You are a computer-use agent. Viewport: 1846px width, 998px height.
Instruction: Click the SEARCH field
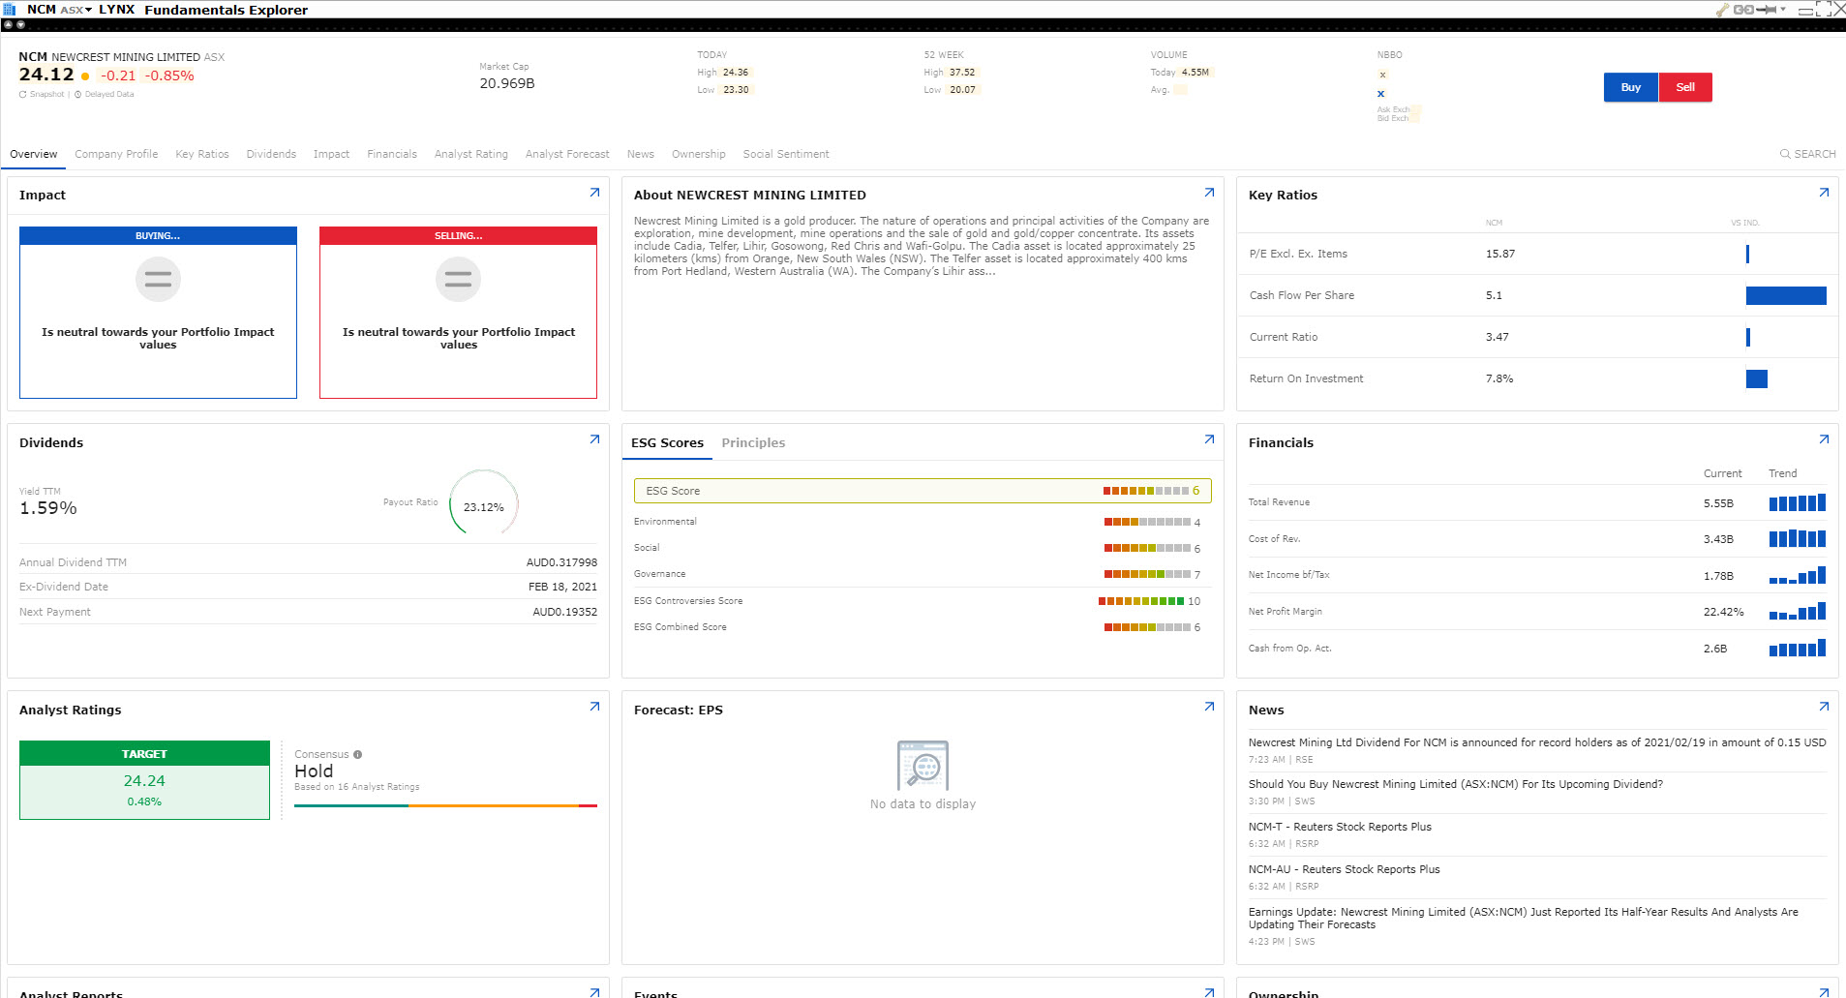pos(1808,154)
